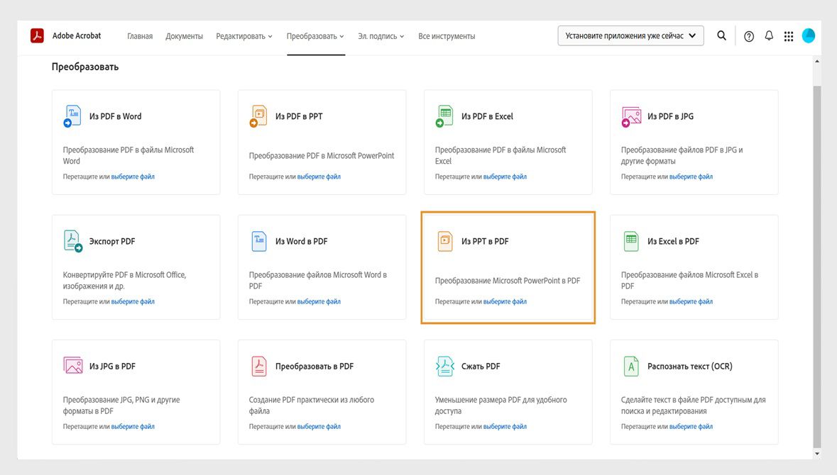Select the PDF to JPG icon
This screenshot has width=837, height=475.
coord(631,116)
